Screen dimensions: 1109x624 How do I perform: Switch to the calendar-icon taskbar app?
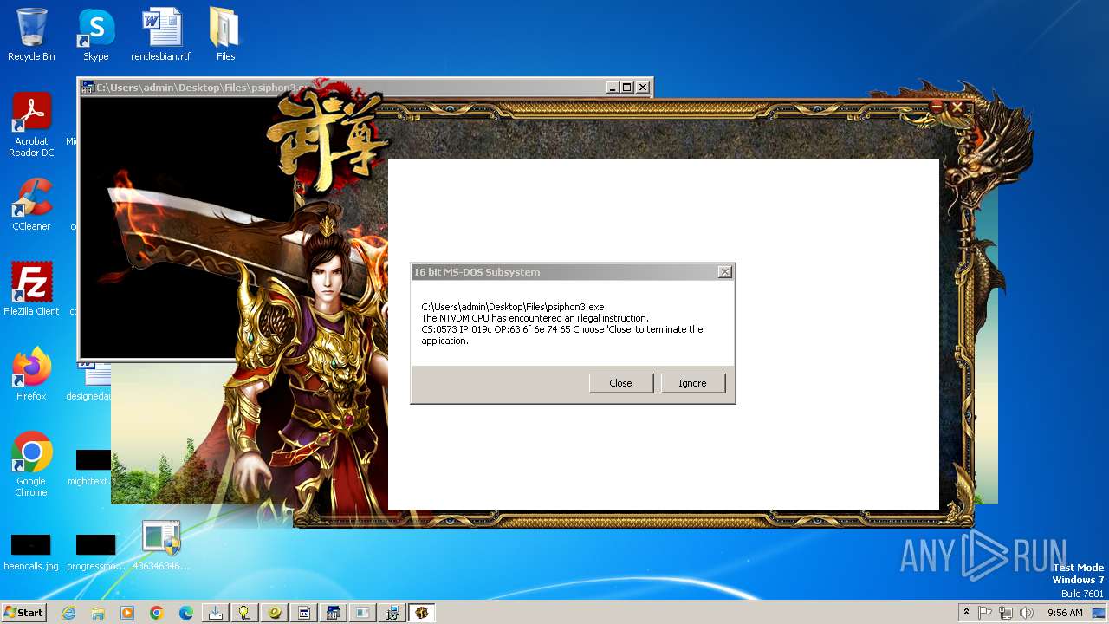[x=304, y=613]
